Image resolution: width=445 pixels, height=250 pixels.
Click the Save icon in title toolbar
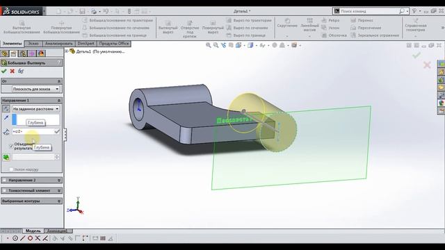coord(82,11)
